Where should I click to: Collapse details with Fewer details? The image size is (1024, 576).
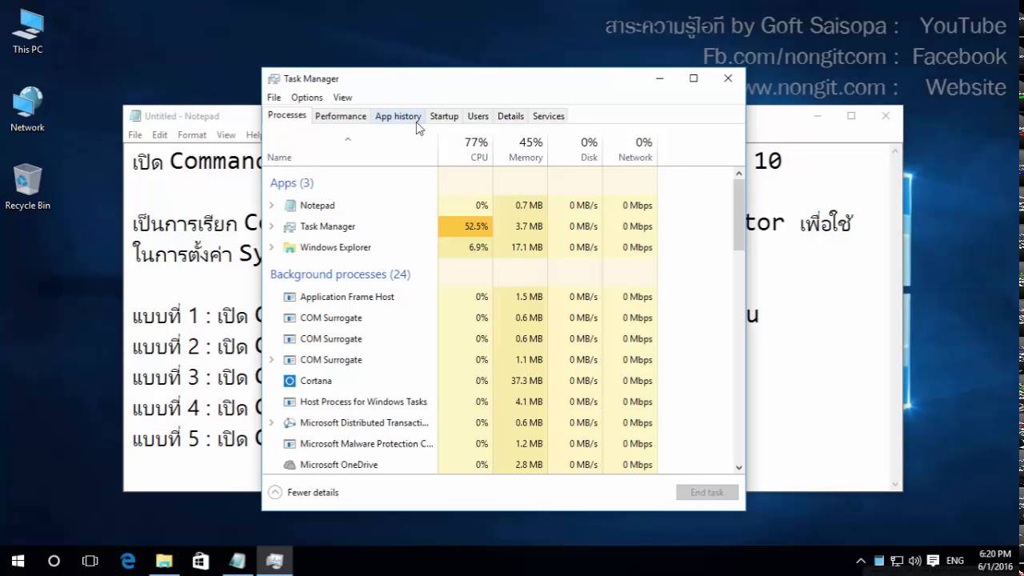click(303, 493)
